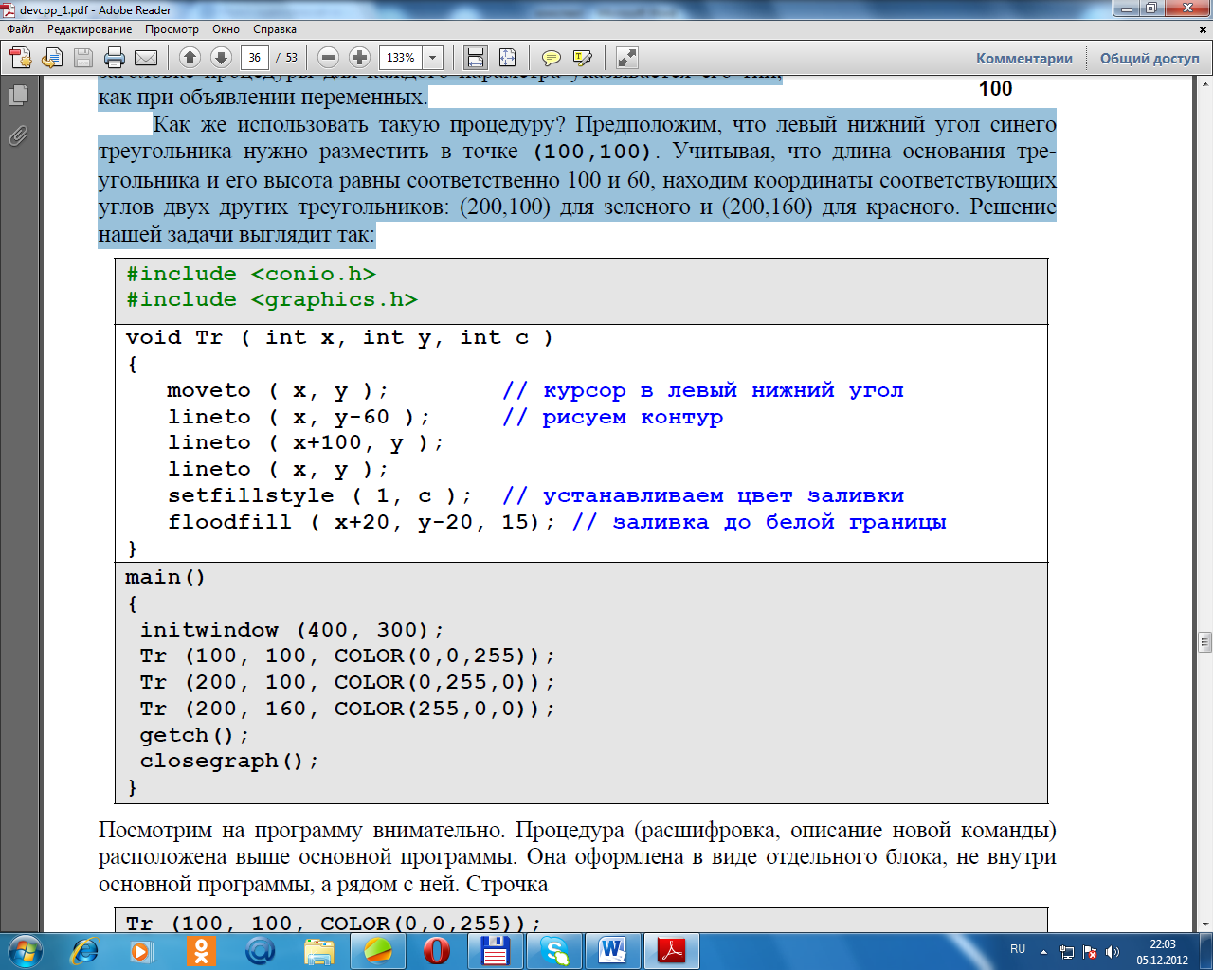The width and height of the screenshot is (1213, 970).
Task: Open the Общий доступ pane
Action: click(x=1149, y=58)
